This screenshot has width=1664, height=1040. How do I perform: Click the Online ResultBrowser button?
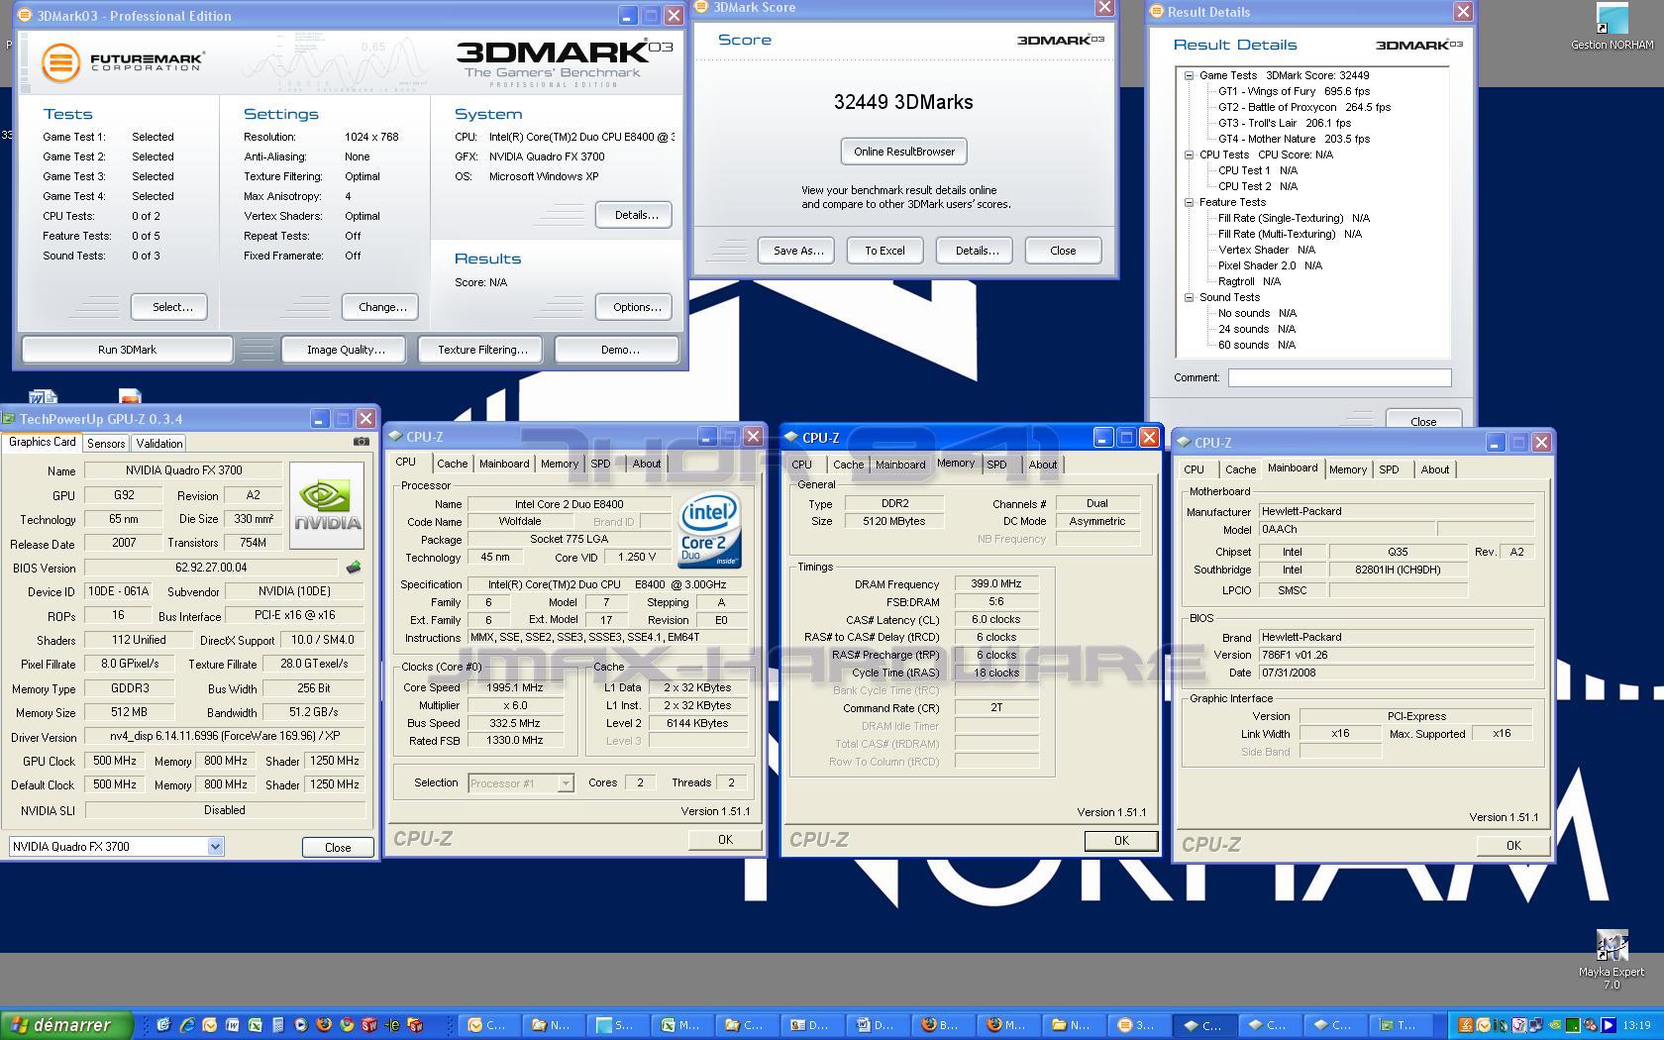pyautogui.click(x=904, y=152)
